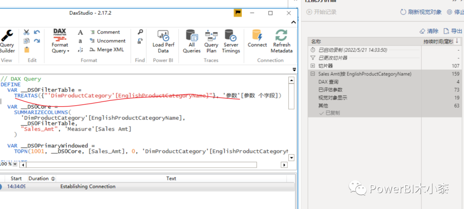The width and height of the screenshot is (464, 209).
Task: Expand the 切片器 row
Action: pos(313,66)
